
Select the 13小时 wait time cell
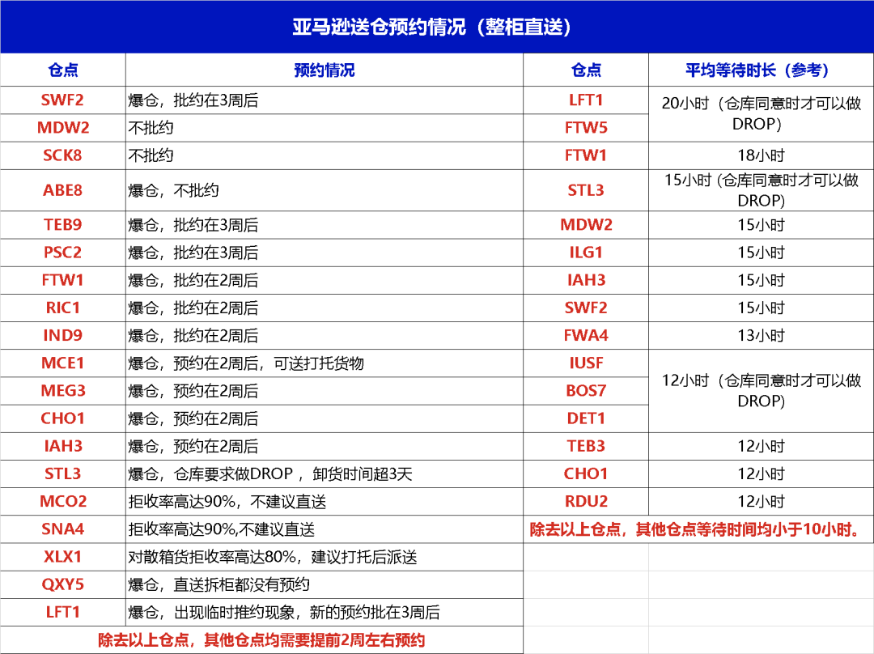[761, 335]
